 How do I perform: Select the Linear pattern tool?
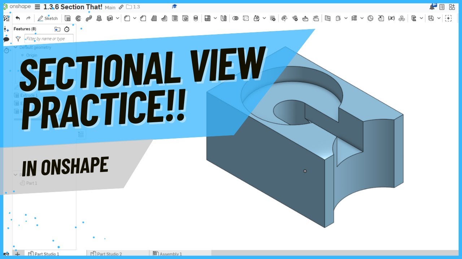pos(208,18)
